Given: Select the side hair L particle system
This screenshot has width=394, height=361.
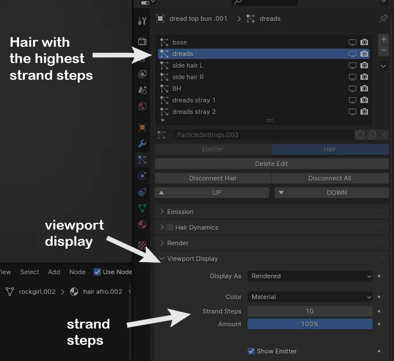Looking at the screenshot, I should (x=264, y=65).
